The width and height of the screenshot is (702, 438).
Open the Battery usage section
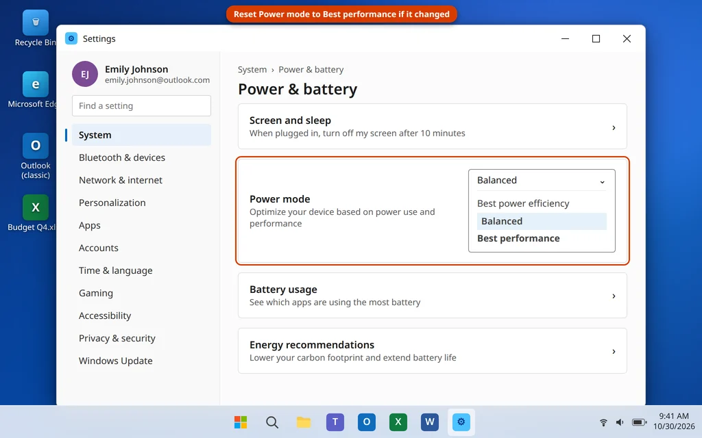coord(433,296)
